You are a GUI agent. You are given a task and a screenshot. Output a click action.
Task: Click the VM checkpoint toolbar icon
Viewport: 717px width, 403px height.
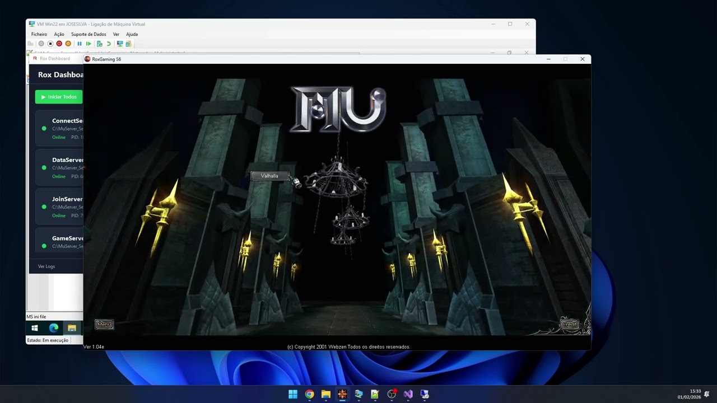coord(100,44)
